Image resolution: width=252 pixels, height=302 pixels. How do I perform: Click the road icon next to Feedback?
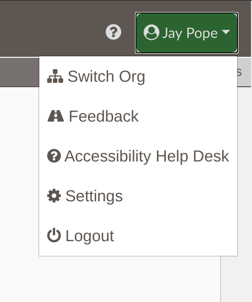point(56,116)
